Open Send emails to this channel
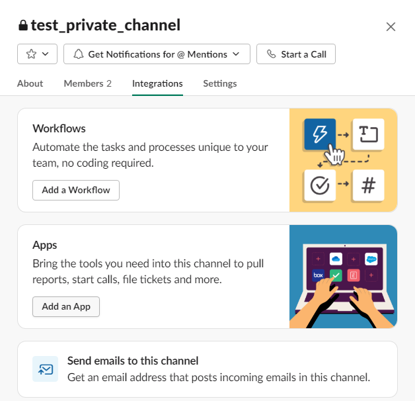The width and height of the screenshot is (415, 401). pyautogui.click(x=207, y=369)
